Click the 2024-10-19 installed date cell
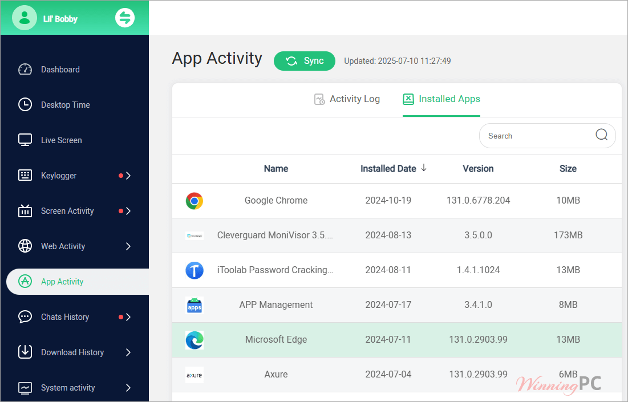 pyautogui.click(x=388, y=200)
